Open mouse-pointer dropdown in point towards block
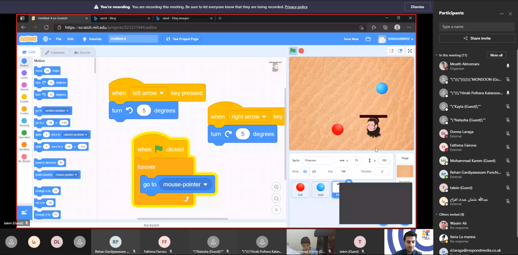This screenshot has width=518, height=255. (x=66, y=175)
